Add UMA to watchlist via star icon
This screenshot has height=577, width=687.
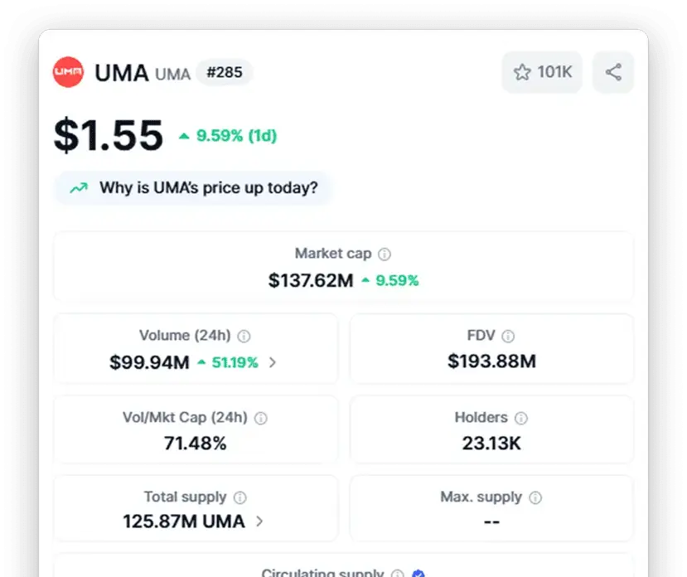[522, 72]
